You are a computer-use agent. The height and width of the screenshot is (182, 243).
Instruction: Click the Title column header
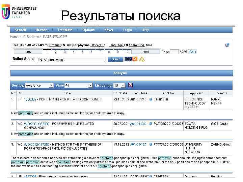point(67,93)
